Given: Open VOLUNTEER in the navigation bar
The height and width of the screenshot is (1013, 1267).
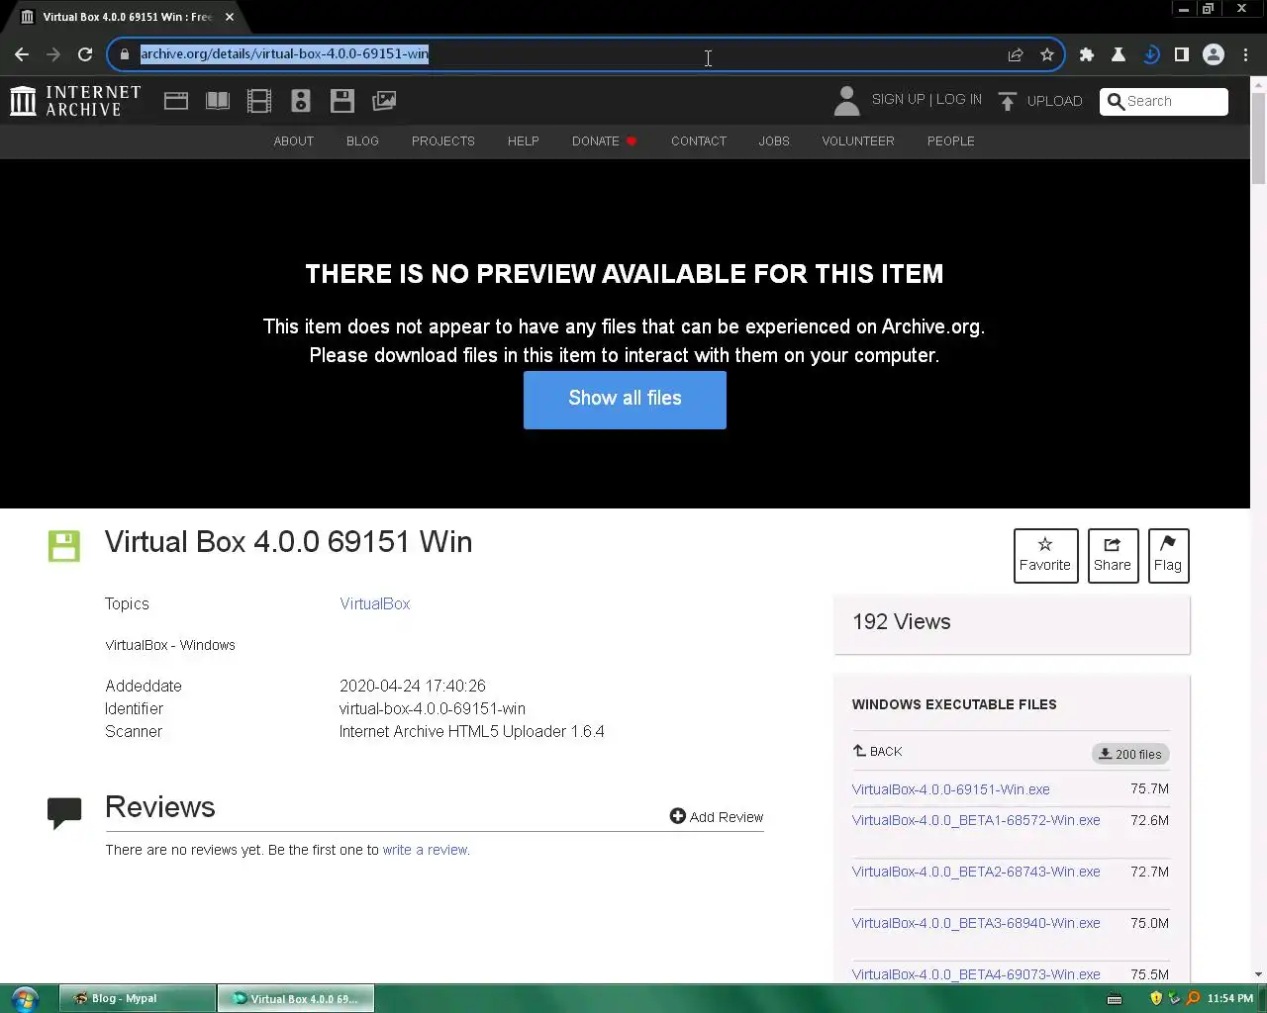Looking at the screenshot, I should [858, 141].
